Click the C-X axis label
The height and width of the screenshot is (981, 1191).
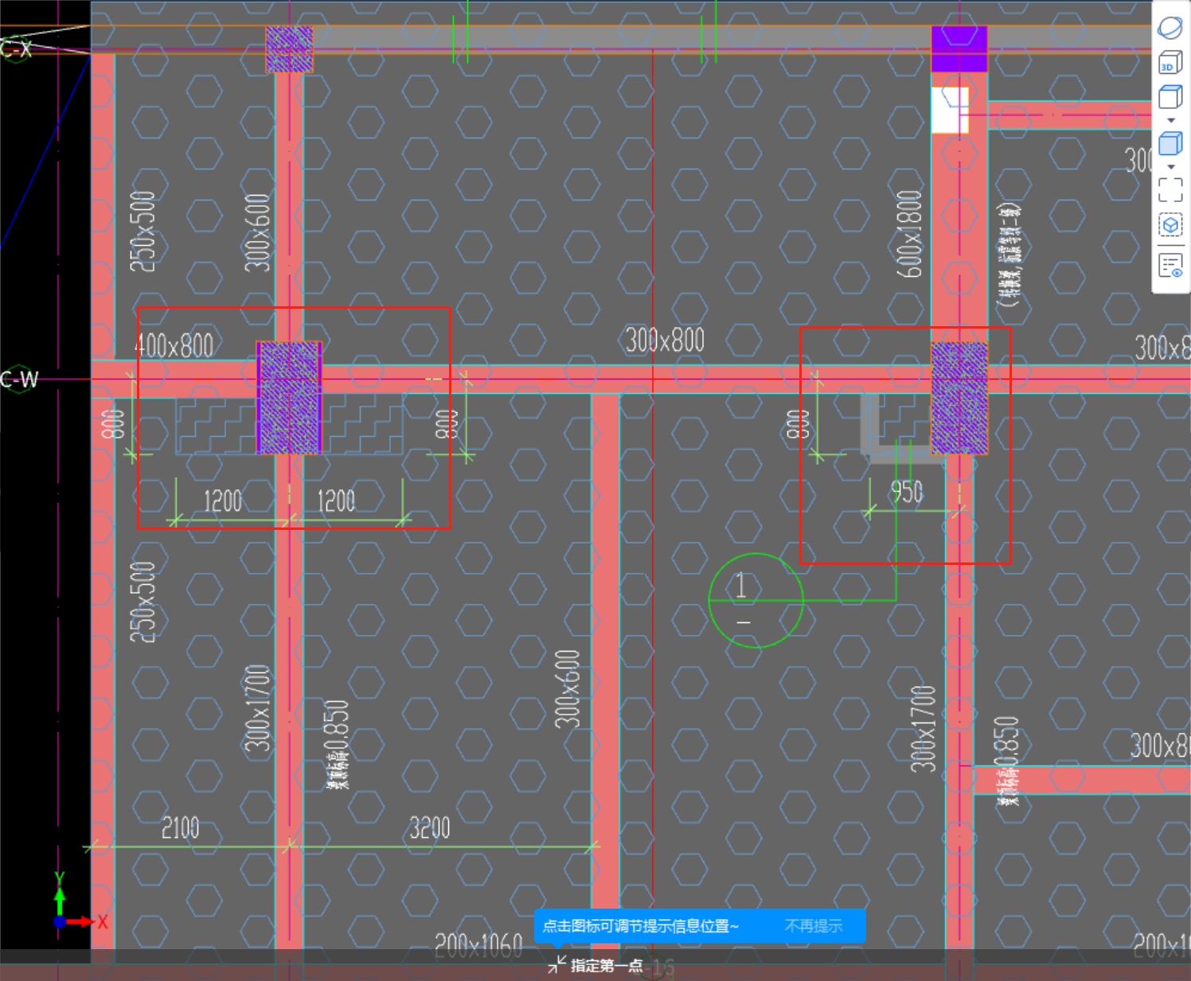tap(16, 49)
